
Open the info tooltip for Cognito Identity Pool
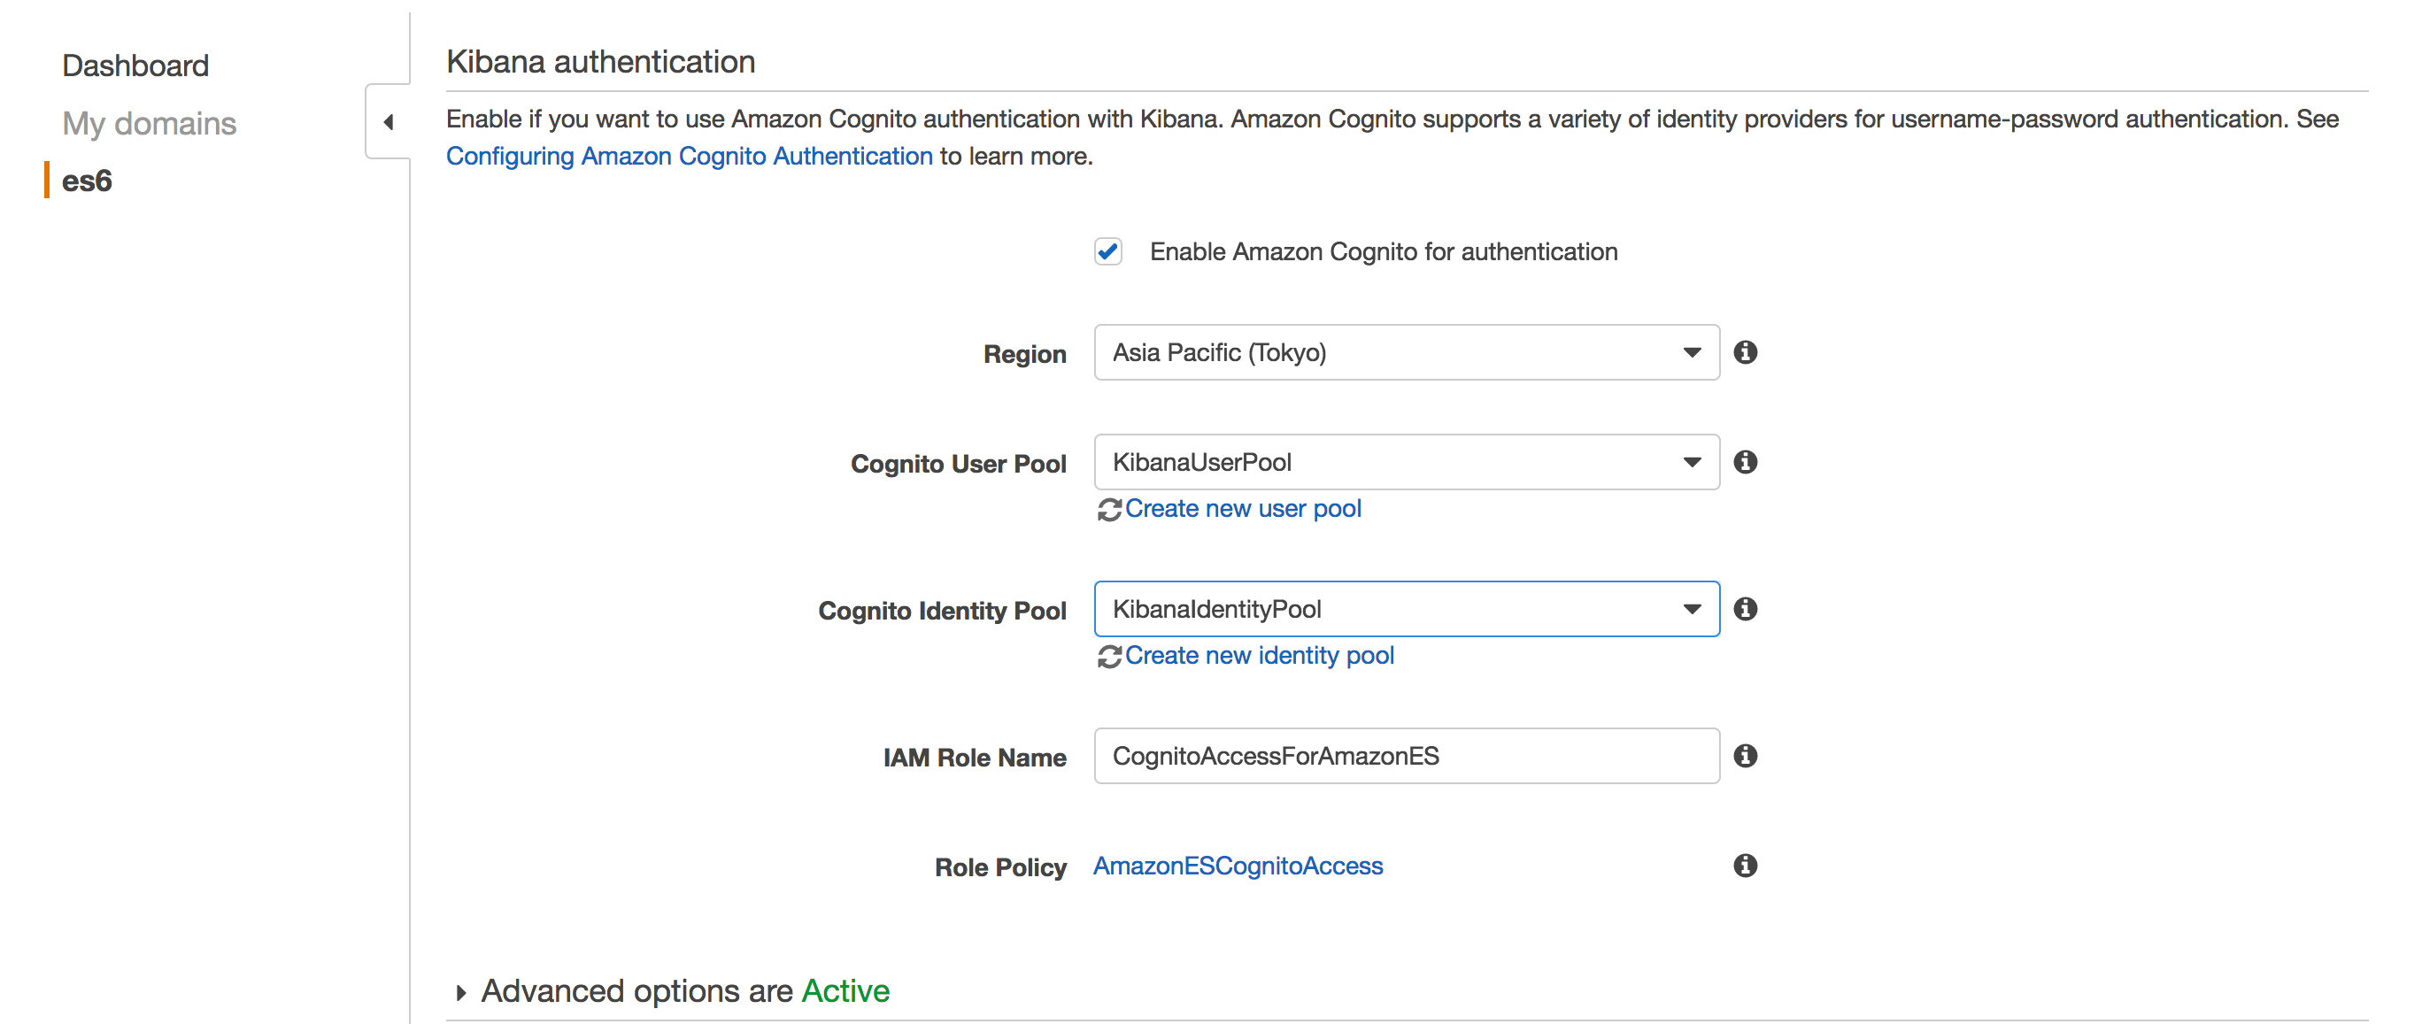point(1747,608)
